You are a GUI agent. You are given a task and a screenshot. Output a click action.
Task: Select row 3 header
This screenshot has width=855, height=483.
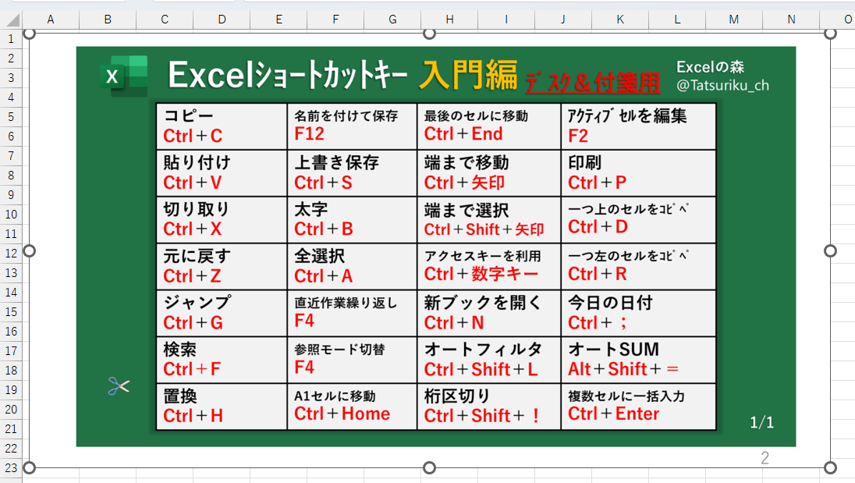pyautogui.click(x=11, y=78)
